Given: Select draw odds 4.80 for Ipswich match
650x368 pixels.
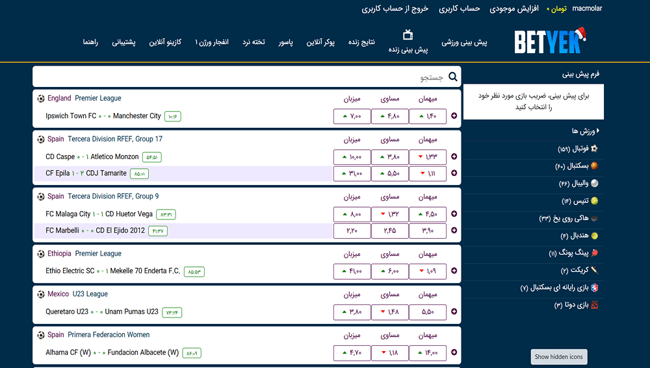Looking at the screenshot, I should coord(389,116).
